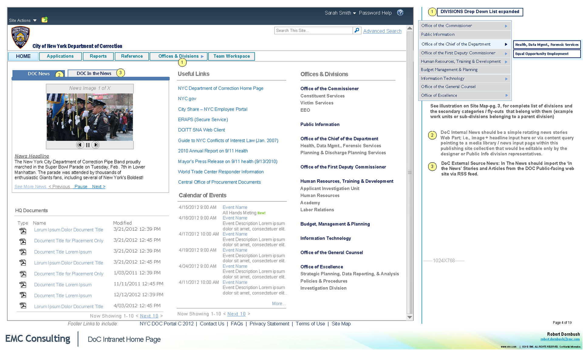The image size is (583, 350).
Task: Click in Search This Site field
Action: (x=313, y=30)
